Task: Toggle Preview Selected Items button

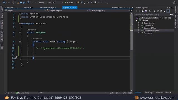Action: pos(168,11)
